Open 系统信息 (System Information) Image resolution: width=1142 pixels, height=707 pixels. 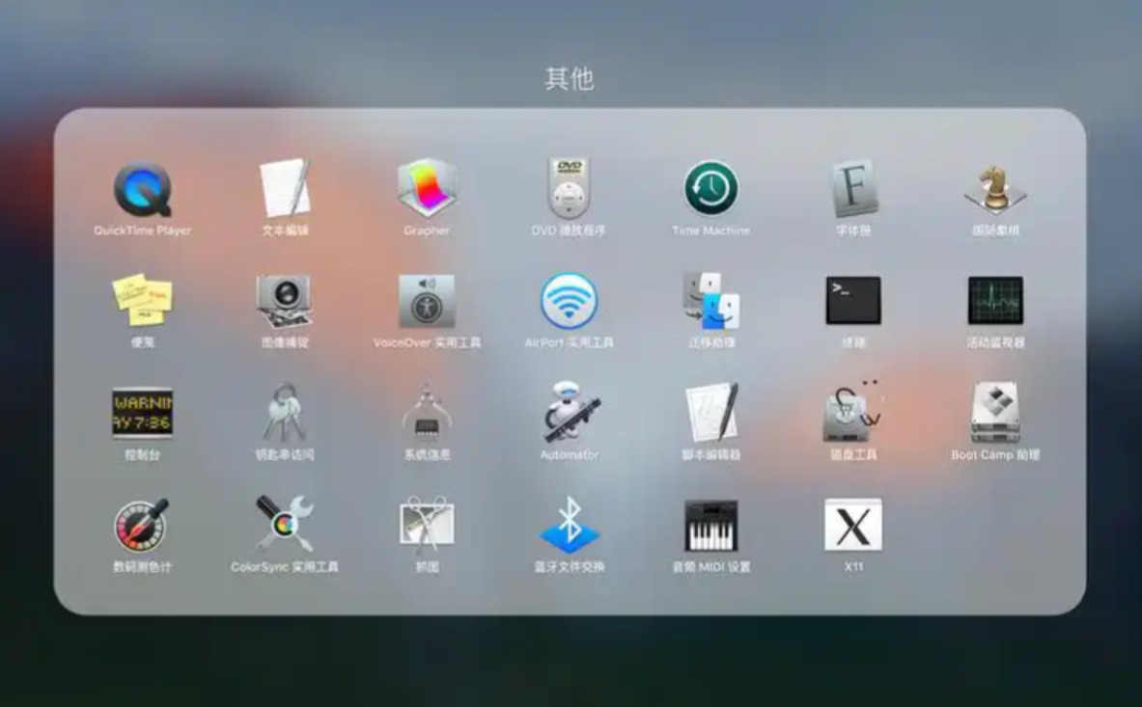tap(427, 413)
